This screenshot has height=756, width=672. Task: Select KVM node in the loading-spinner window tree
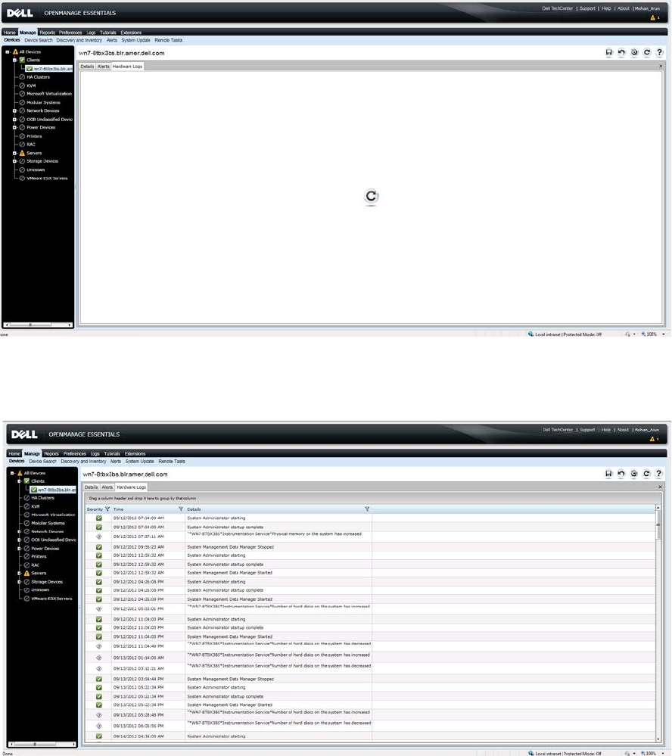31,86
